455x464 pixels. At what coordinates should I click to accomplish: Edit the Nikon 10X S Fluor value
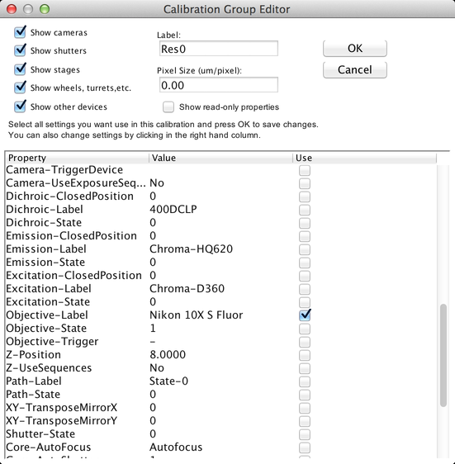pos(220,315)
